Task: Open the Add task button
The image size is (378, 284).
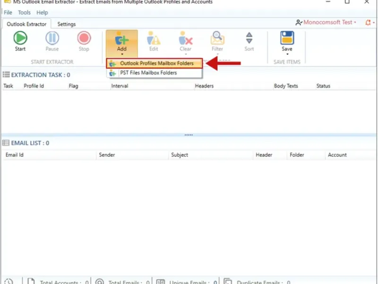Action: tap(122, 43)
